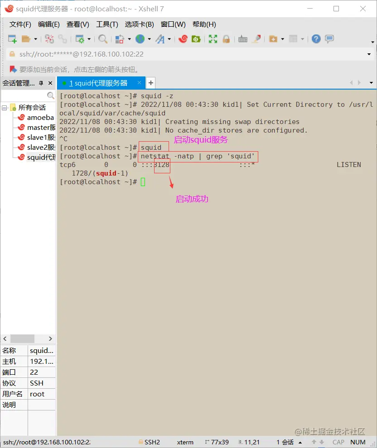
Task: Click the keyboard mapping toolbar icon
Action: pyautogui.click(x=242, y=39)
